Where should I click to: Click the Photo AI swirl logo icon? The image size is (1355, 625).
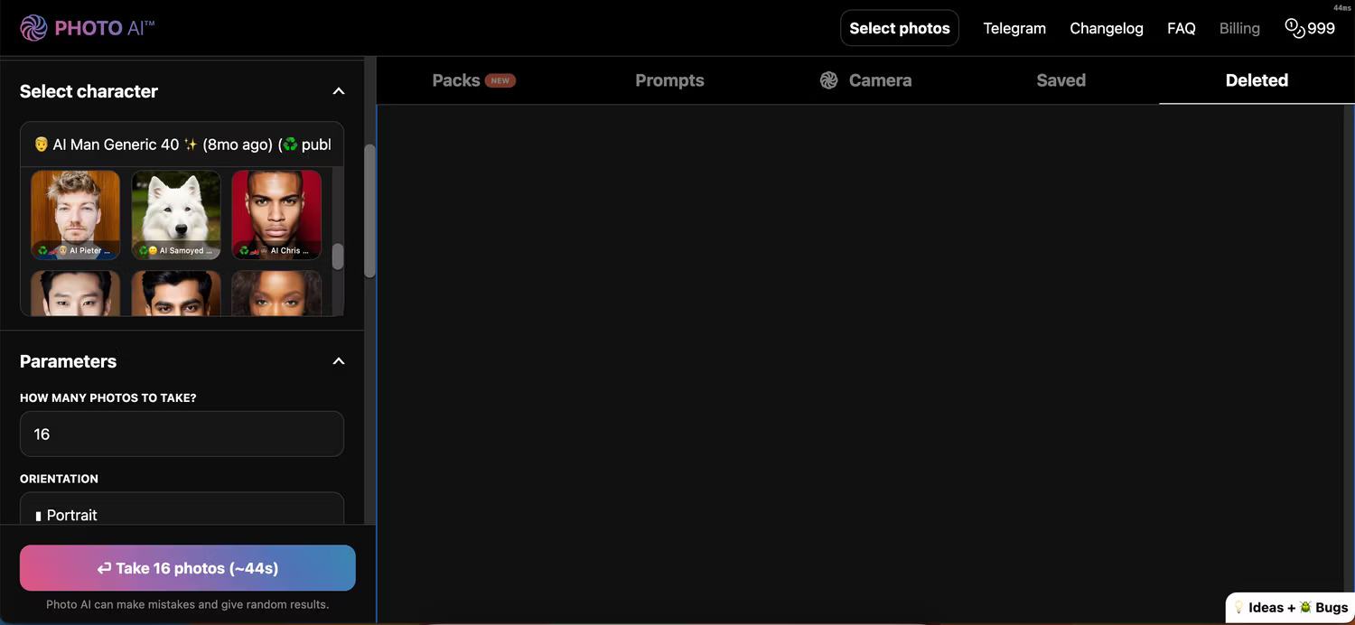click(33, 28)
